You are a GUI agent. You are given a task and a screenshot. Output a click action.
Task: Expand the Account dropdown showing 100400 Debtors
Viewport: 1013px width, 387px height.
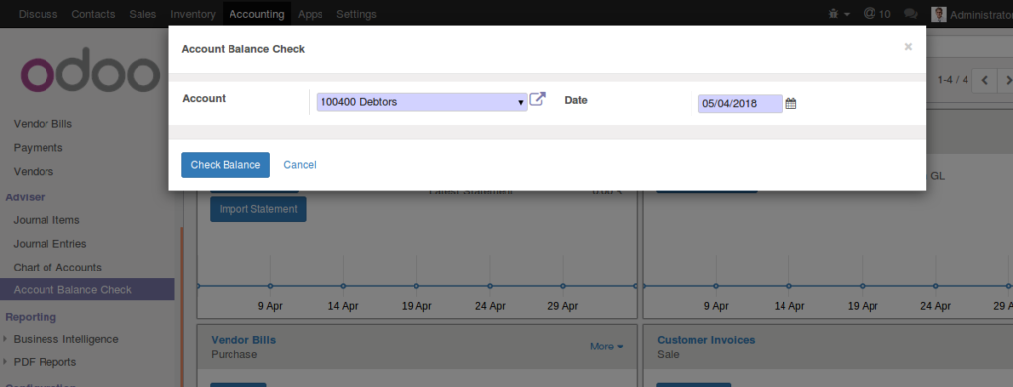click(421, 102)
